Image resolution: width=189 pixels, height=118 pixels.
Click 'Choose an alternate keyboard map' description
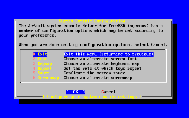pyautogui.click(x=101, y=64)
